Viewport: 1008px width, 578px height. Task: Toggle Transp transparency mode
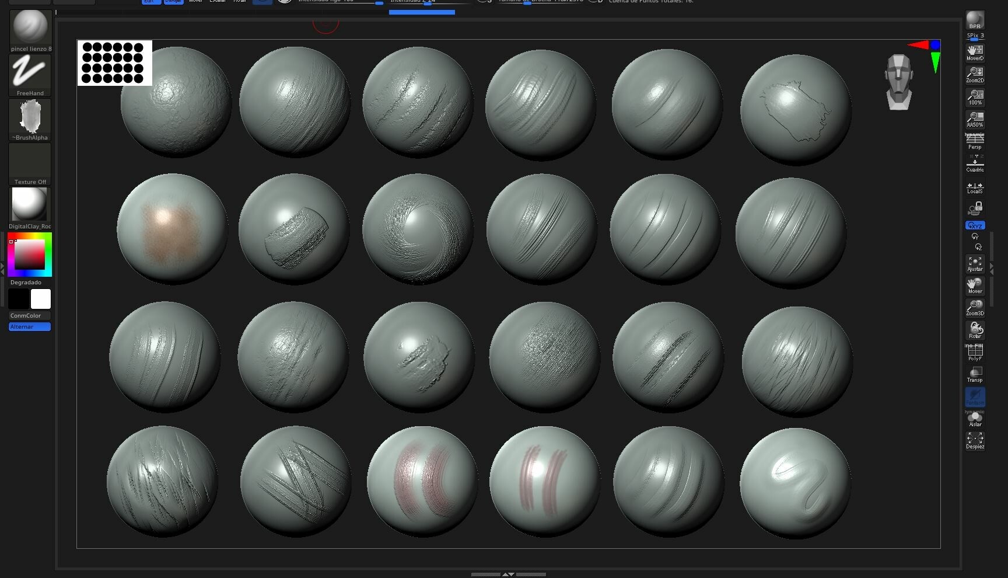tap(975, 372)
